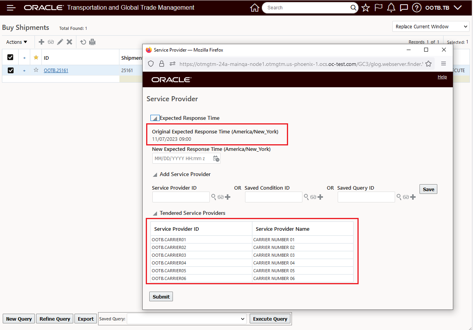Click the gold star column header
473x330 pixels.
tap(36, 57)
